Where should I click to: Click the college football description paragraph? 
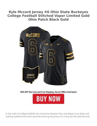pos(48,115)
